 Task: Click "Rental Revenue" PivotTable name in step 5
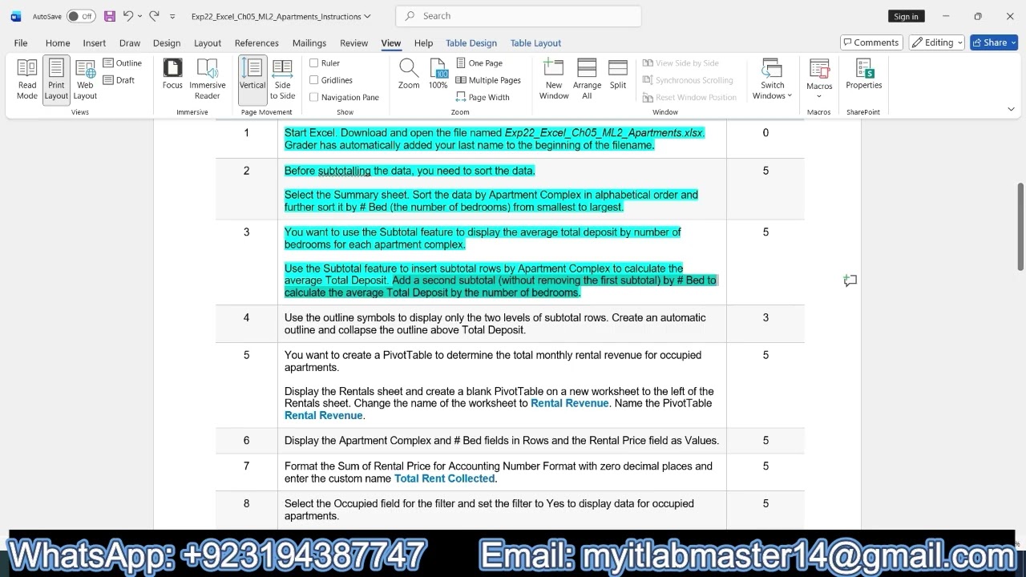pos(323,415)
